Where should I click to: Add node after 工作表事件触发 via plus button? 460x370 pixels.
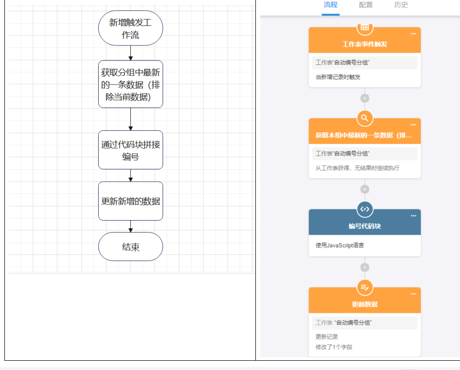point(365,98)
